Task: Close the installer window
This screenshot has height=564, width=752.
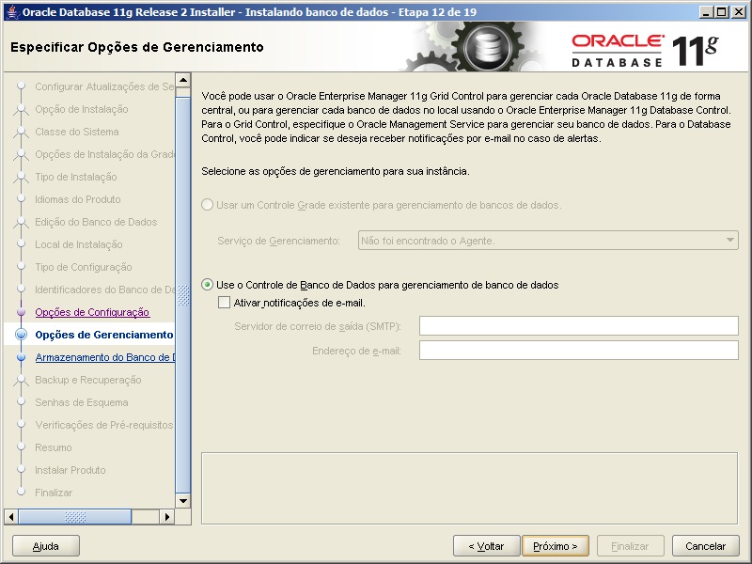Action: pyautogui.click(x=739, y=12)
